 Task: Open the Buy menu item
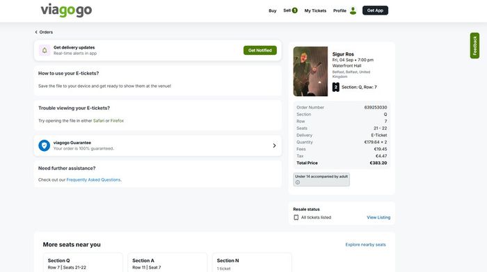(273, 10)
